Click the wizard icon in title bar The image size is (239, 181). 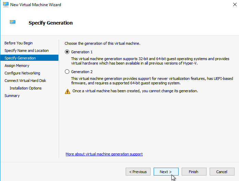click(6, 4)
